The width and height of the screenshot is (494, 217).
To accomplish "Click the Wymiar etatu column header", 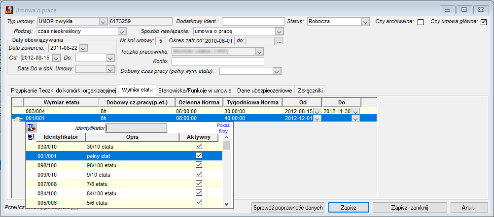I will click(62, 102).
